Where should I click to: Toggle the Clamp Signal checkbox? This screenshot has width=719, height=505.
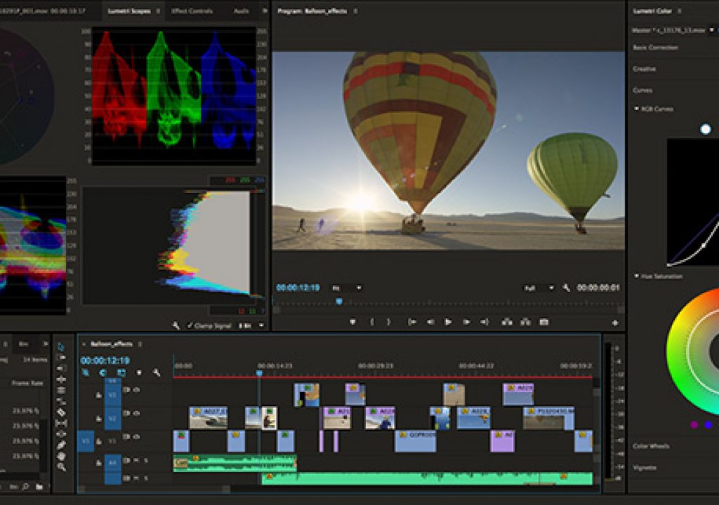pos(190,326)
